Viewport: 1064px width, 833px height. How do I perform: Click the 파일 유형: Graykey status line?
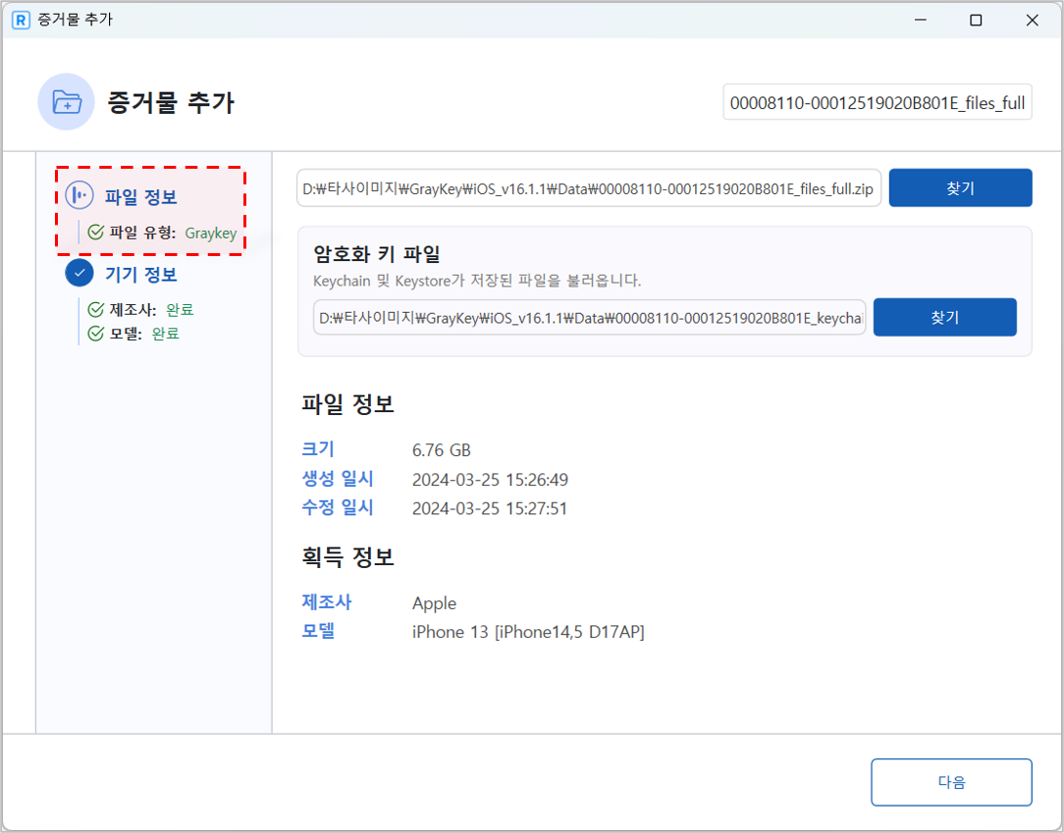tap(162, 233)
